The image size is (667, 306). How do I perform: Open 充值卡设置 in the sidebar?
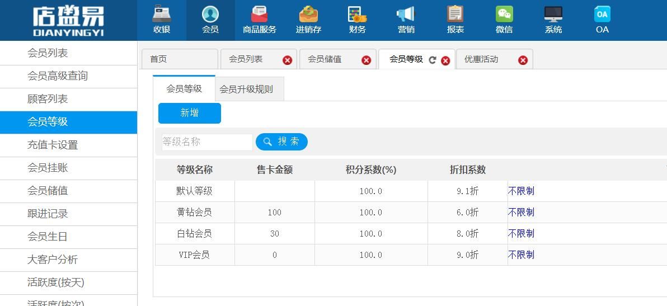[x=68, y=145]
